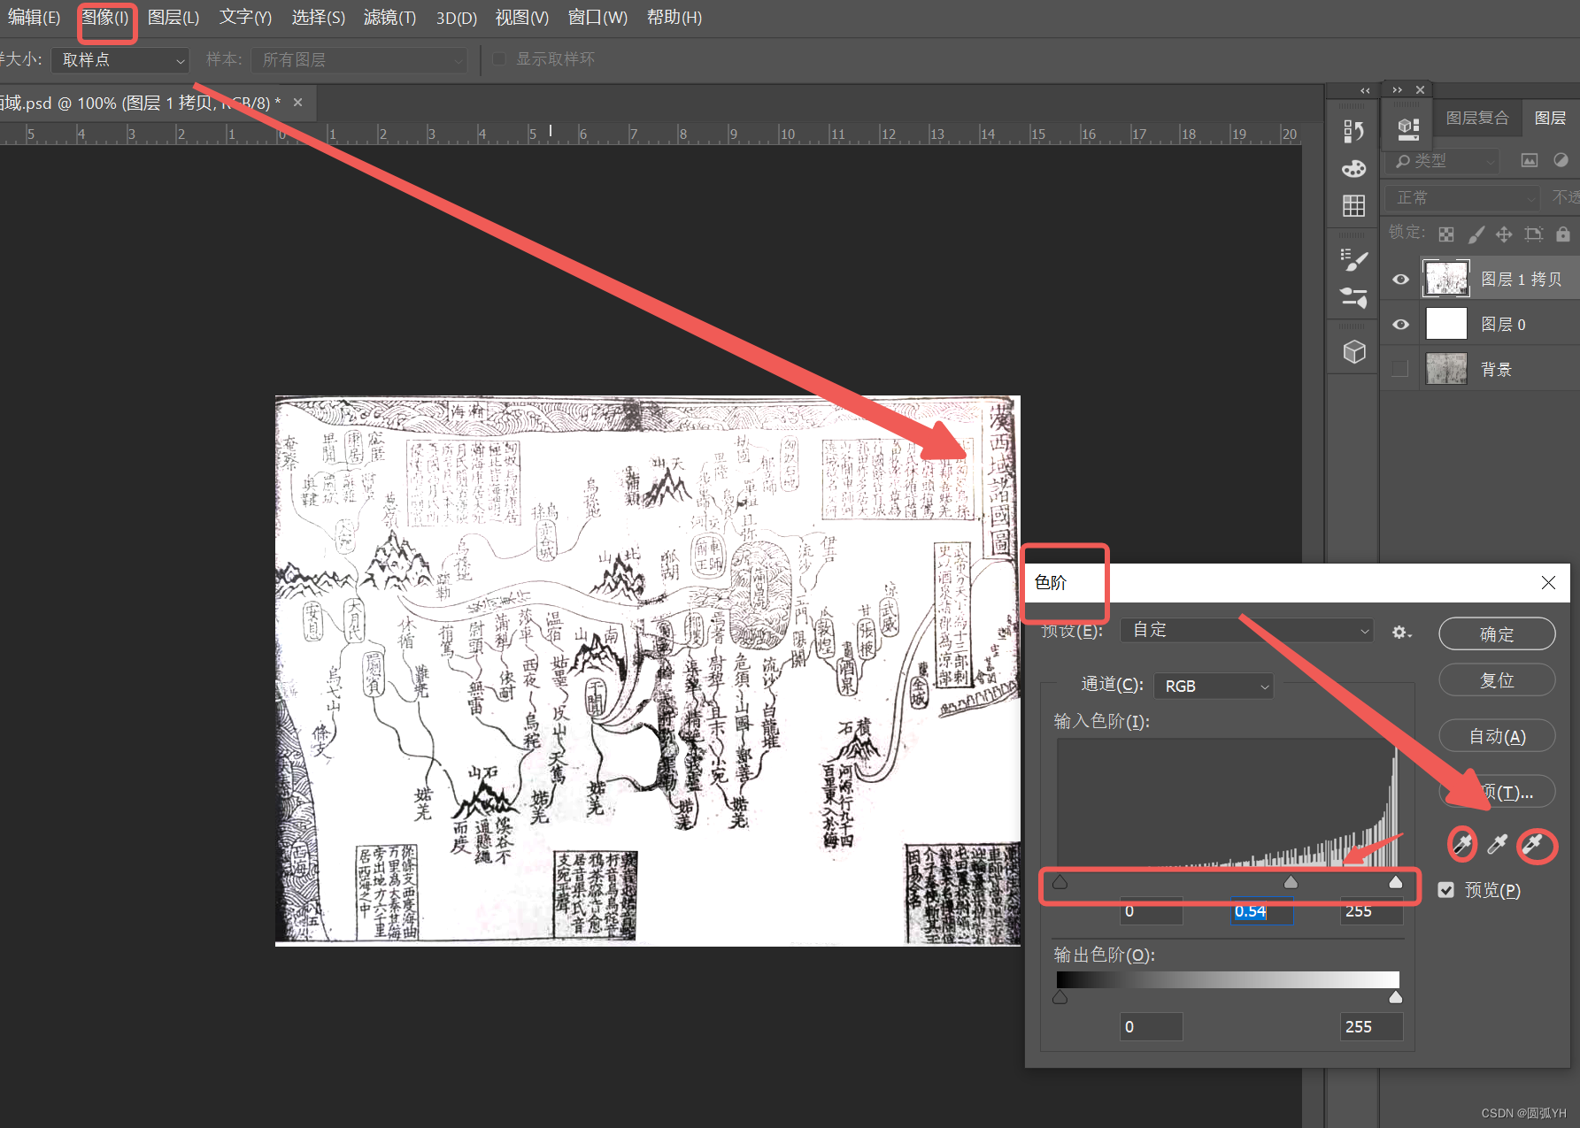This screenshot has width=1580, height=1128.
Task: Click the options (T)... button
Action: point(1497,792)
